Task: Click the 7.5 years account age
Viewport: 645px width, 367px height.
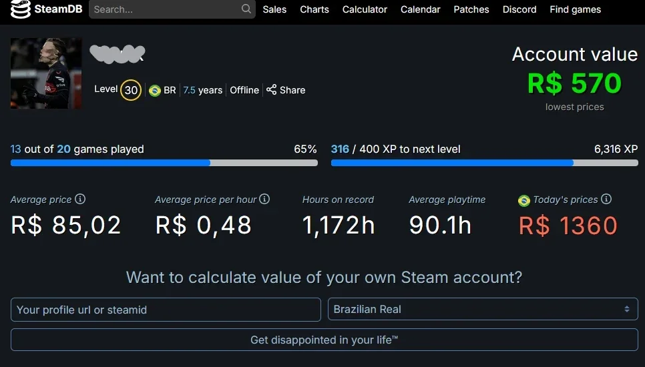Action: [203, 90]
